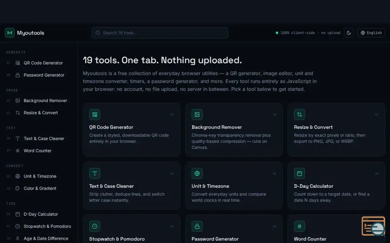Click the Password Generator card lock icon
390x243 pixels.
pyautogui.click(x=197, y=226)
